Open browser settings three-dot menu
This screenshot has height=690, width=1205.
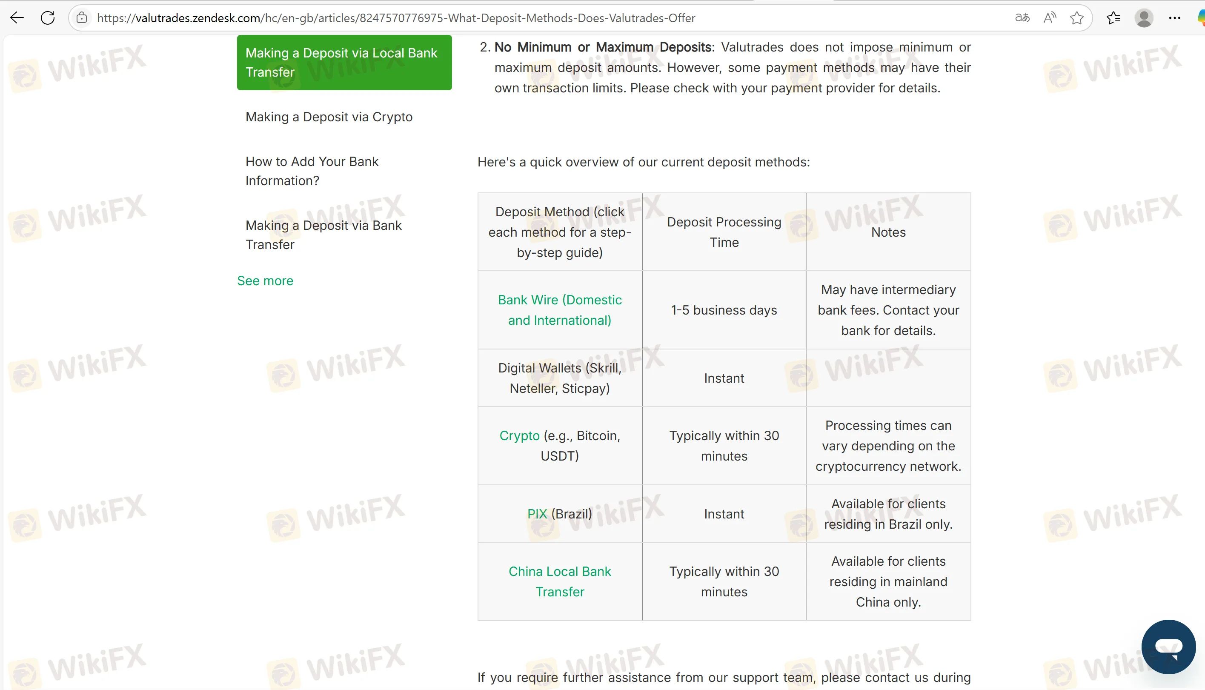(x=1175, y=18)
